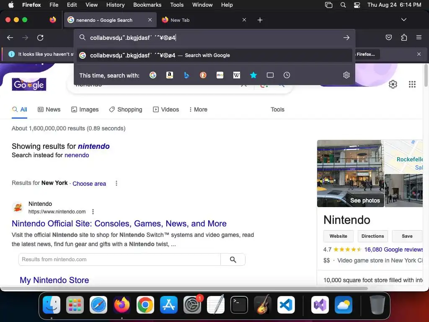Open My Nintendo Store sublink

pyautogui.click(x=54, y=280)
